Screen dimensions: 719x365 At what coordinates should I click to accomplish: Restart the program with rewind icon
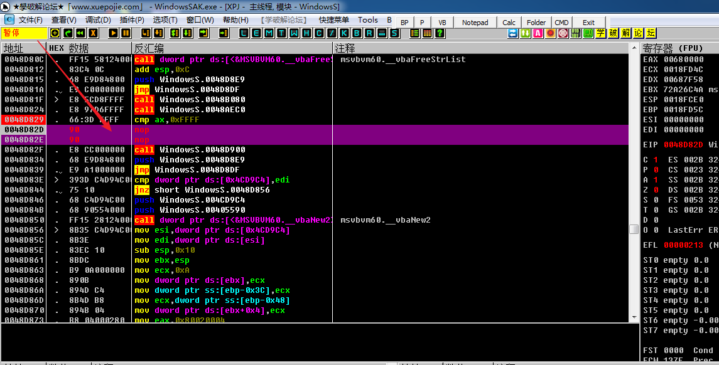[81, 33]
